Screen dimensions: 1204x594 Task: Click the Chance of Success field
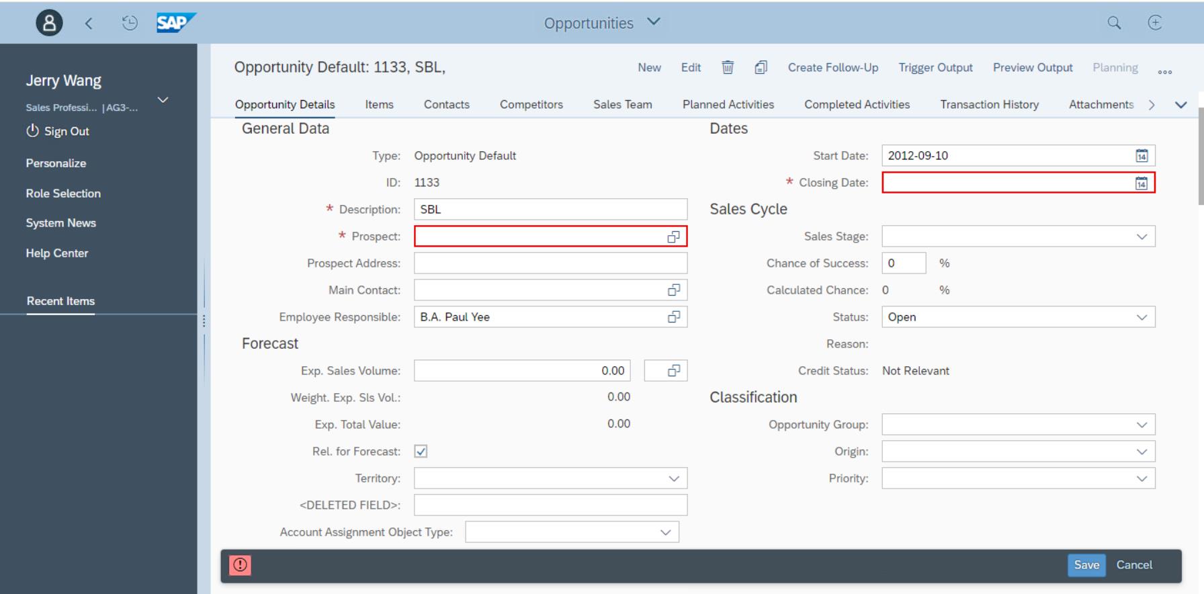[904, 263]
